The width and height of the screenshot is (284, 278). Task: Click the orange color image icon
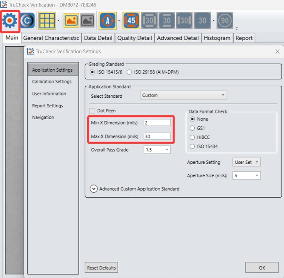click(71, 21)
